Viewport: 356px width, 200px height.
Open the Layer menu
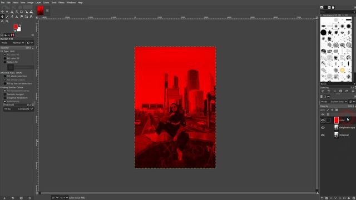click(x=38, y=2)
